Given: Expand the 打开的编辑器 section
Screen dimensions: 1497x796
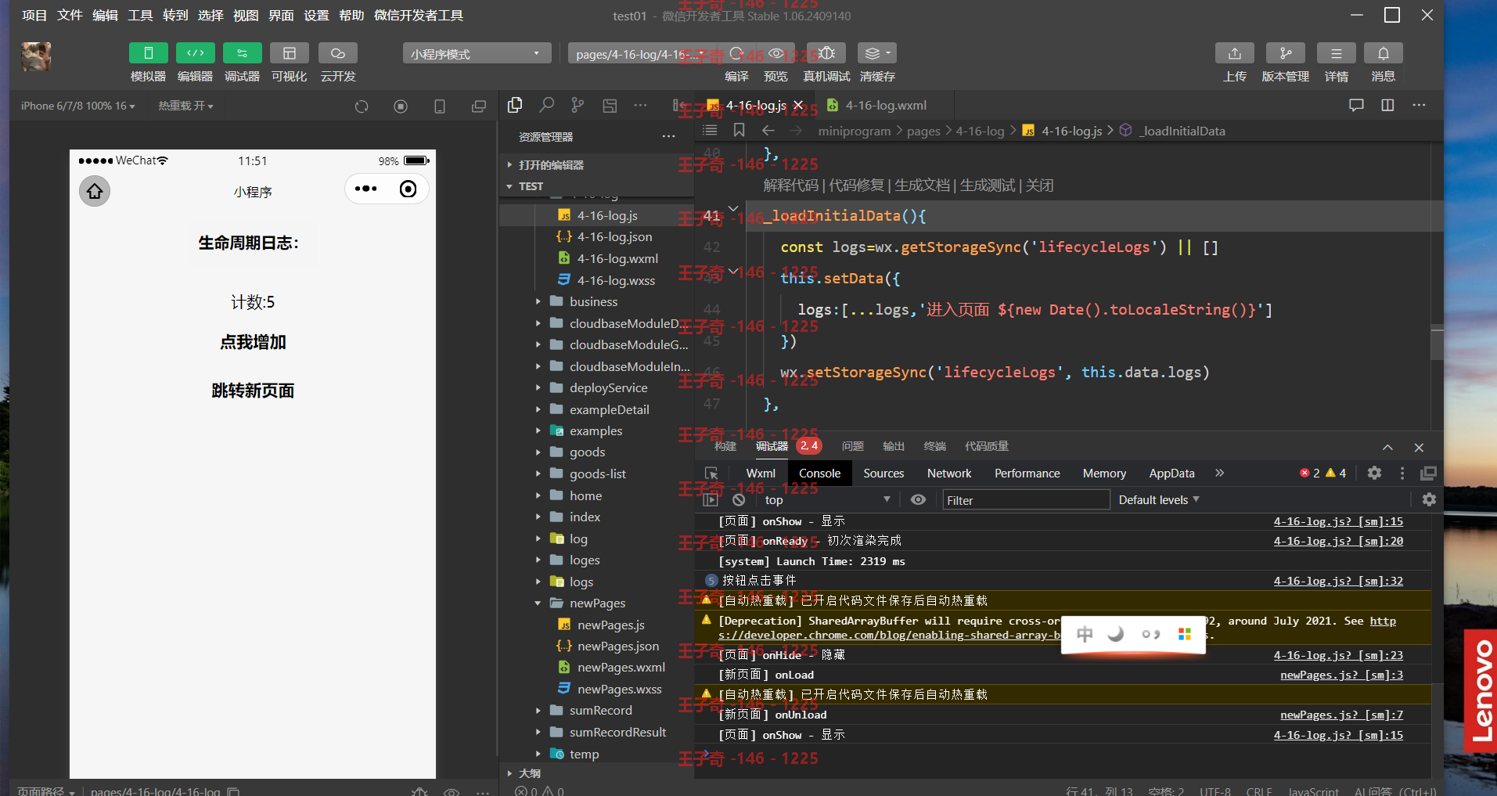Looking at the screenshot, I should (x=596, y=165).
